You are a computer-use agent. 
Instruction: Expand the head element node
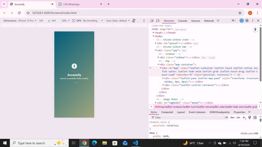tap(153, 33)
